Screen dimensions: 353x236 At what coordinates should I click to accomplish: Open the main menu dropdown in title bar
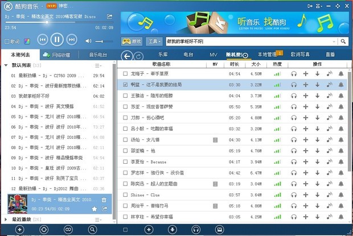pos(319,6)
